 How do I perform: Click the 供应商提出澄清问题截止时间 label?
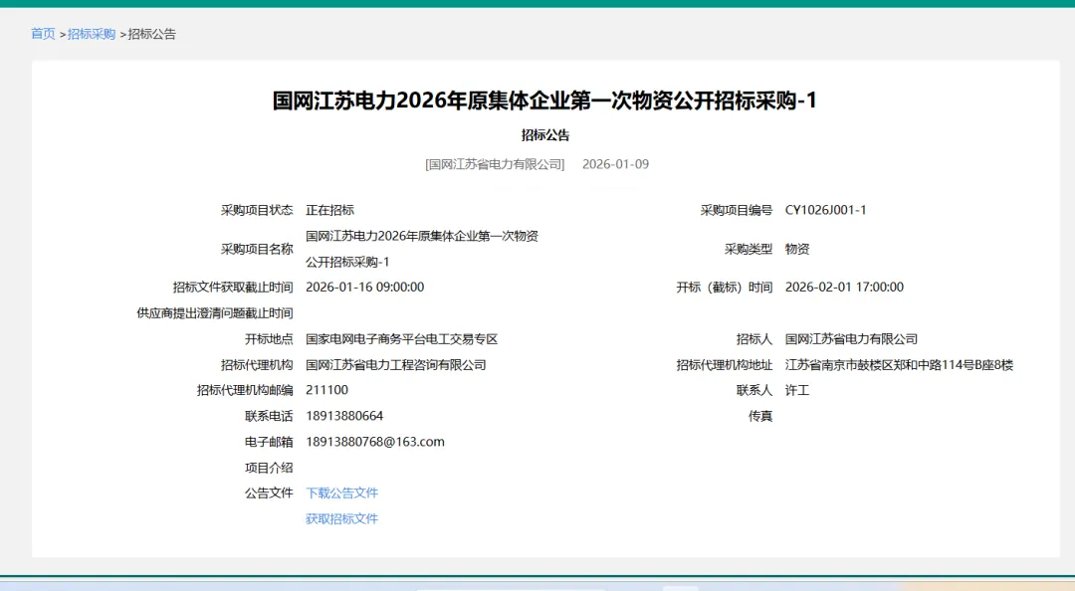point(215,313)
